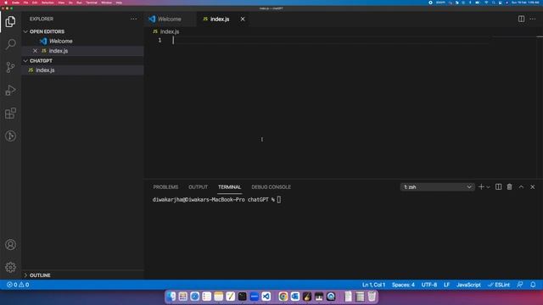Open notifications bell in status bar
The height and width of the screenshot is (305, 543).
pyautogui.click(x=533, y=285)
